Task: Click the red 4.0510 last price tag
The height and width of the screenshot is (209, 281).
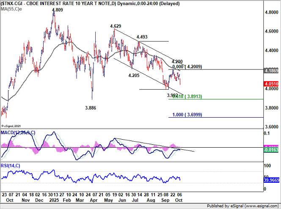Action: tap(271, 84)
